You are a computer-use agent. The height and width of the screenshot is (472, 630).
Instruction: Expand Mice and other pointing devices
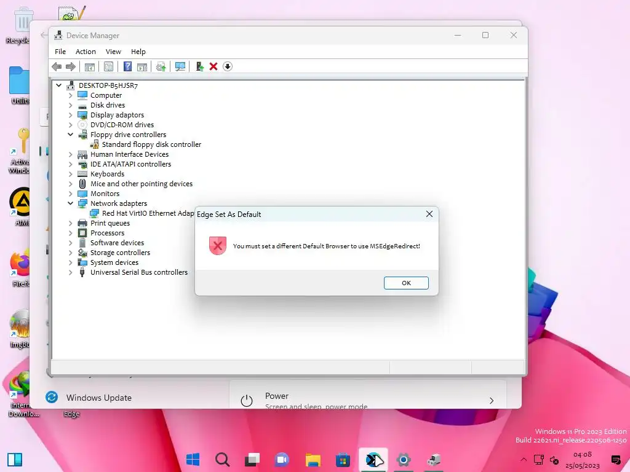(x=71, y=184)
